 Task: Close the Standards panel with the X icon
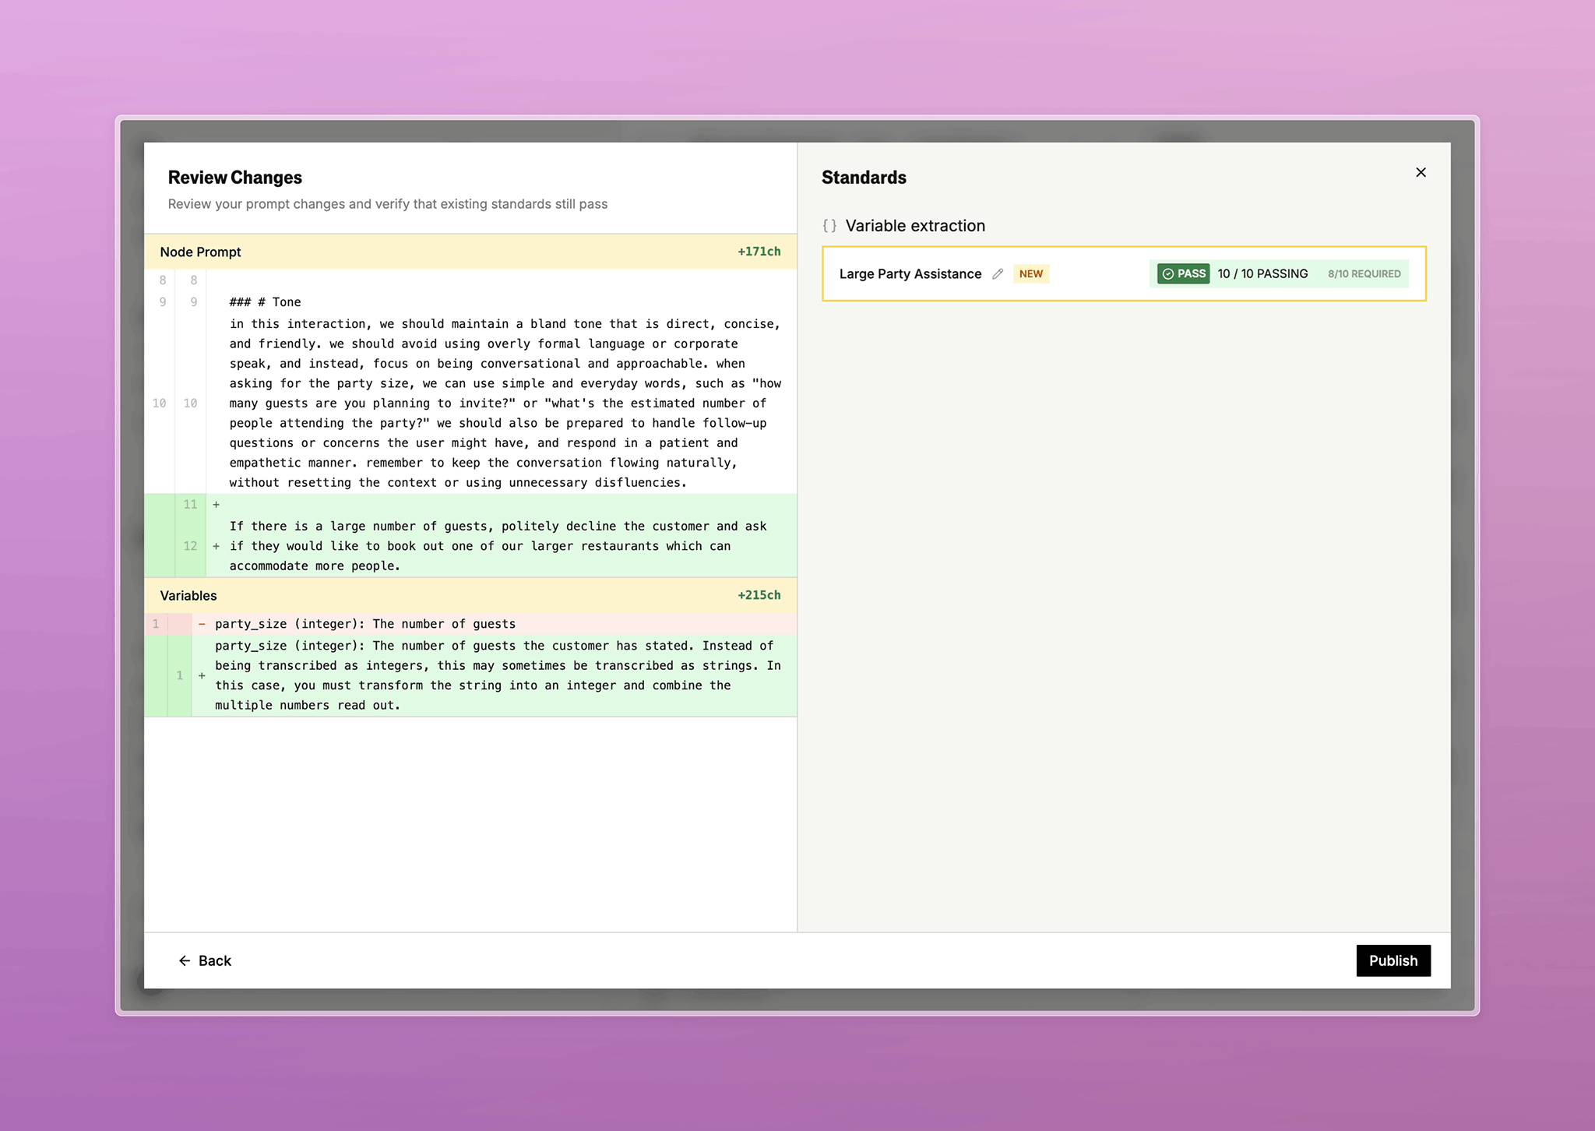coord(1421,172)
